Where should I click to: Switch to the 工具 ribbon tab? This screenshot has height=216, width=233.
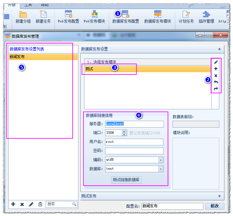click(x=28, y=5)
